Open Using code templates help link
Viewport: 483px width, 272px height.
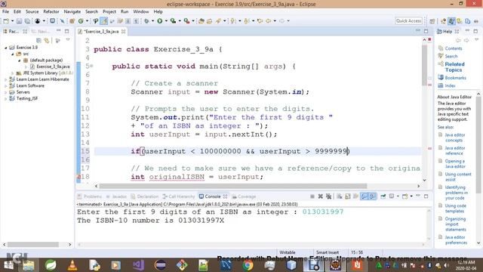pos(455,209)
